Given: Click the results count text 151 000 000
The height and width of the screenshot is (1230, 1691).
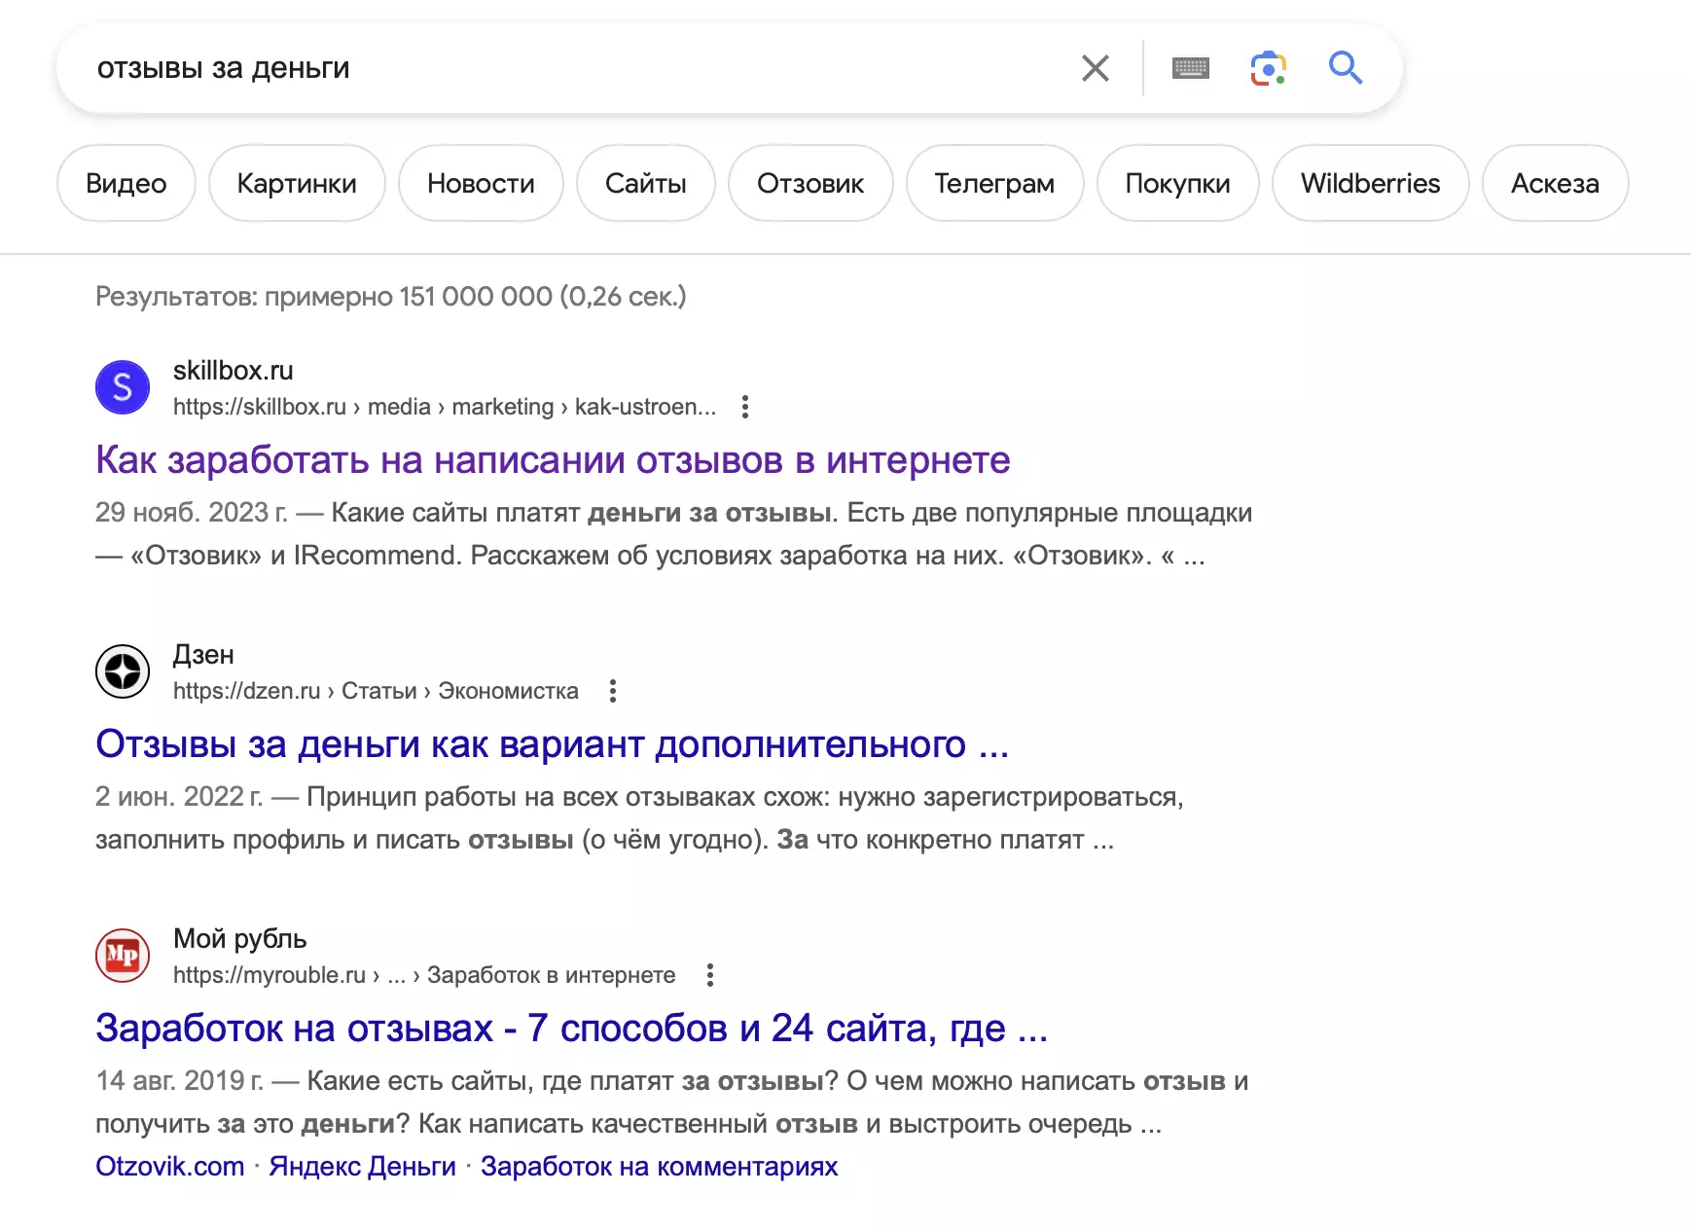Looking at the screenshot, I should 391,297.
